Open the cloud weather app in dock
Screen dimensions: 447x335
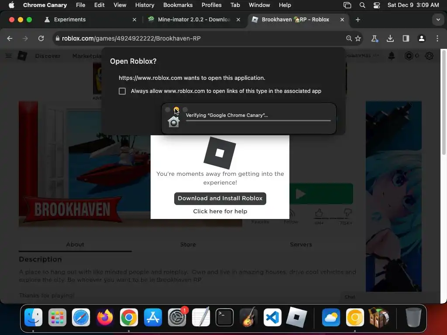click(x=331, y=317)
